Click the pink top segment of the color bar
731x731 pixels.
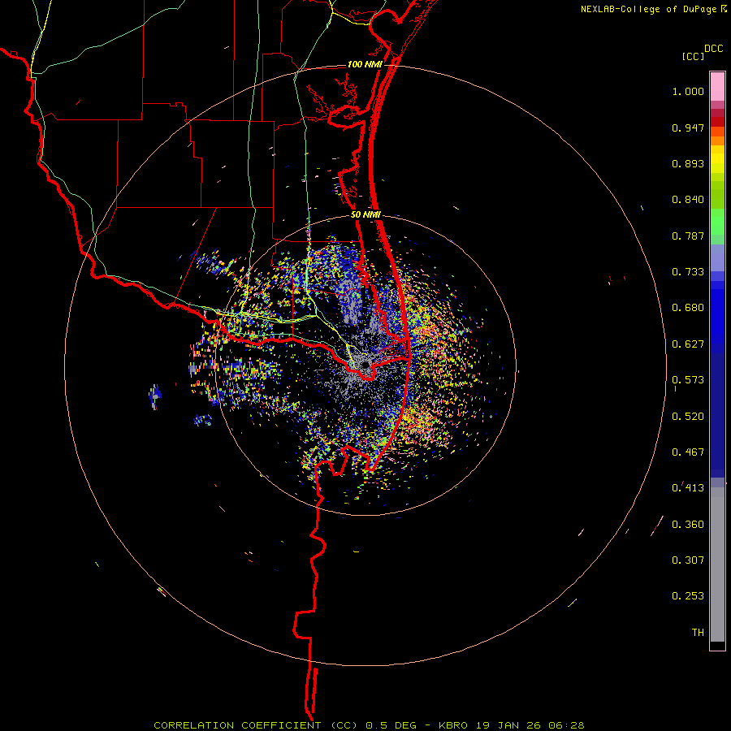coord(717,87)
